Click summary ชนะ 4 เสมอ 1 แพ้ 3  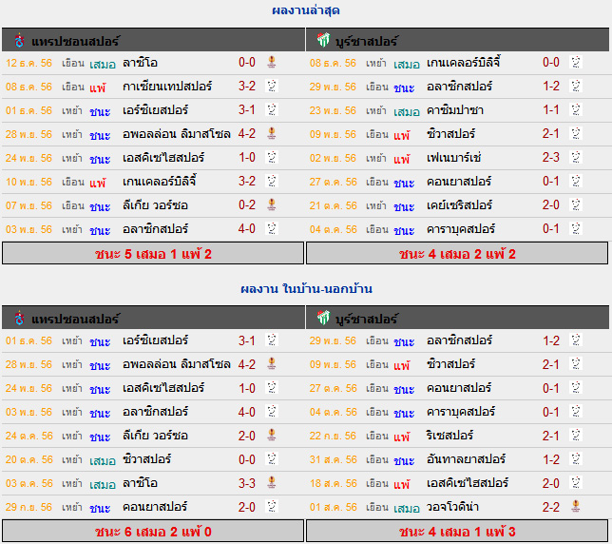(457, 531)
